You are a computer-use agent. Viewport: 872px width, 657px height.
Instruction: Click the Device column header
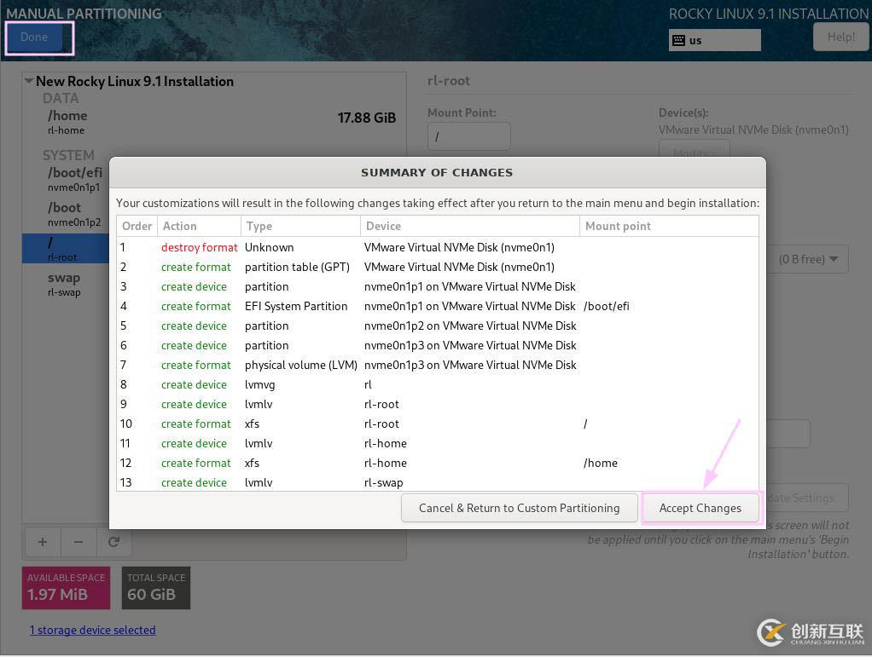tap(470, 226)
